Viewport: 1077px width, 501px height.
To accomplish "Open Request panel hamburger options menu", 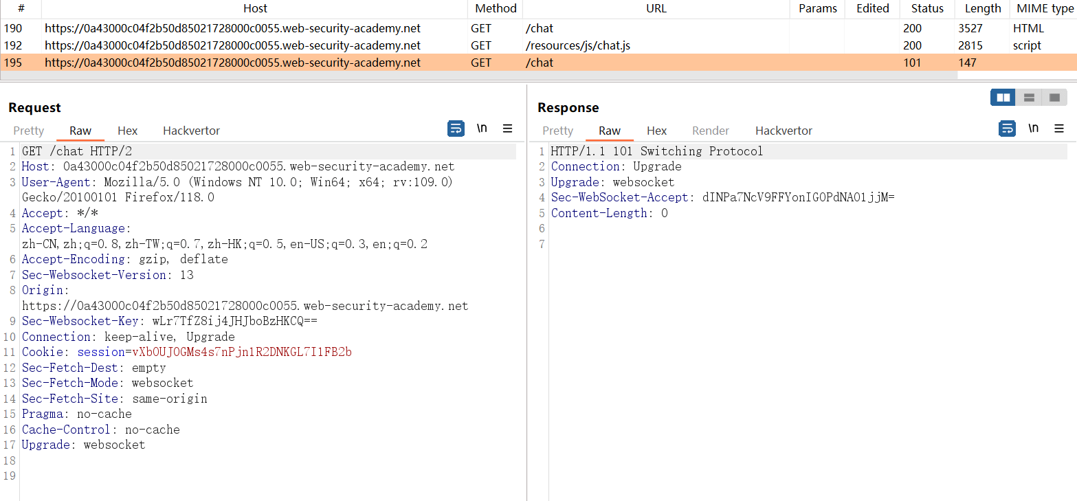I will pos(508,129).
